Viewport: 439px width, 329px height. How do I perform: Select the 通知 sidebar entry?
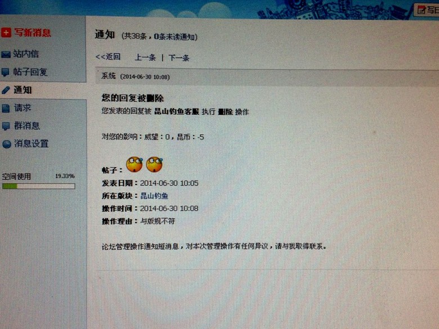coord(23,90)
